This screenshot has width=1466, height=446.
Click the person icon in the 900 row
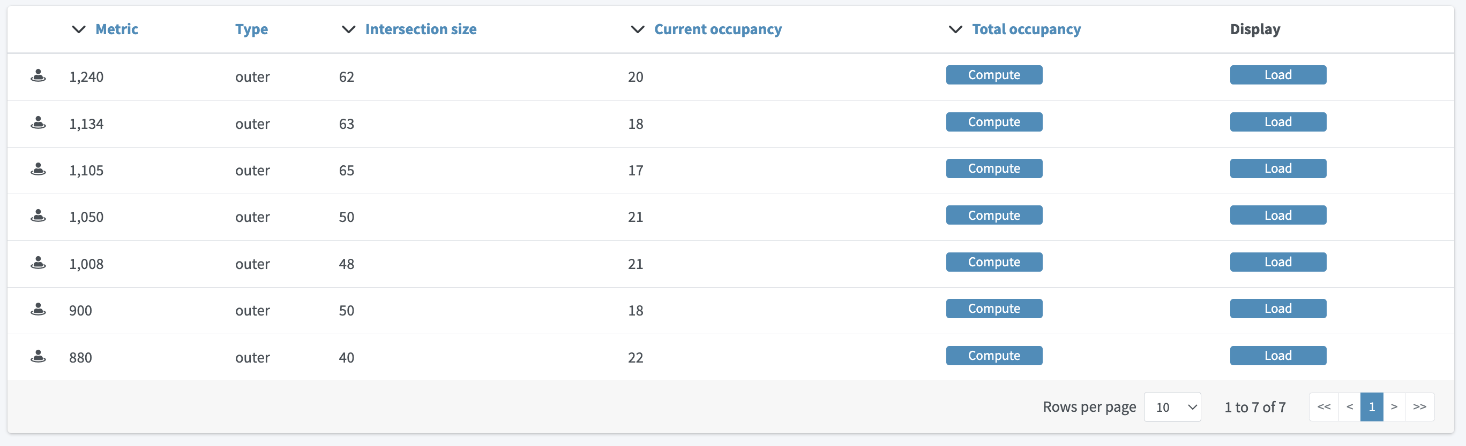tap(38, 310)
